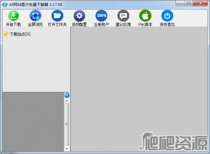Open 建议反馈 feedback icon
The image size is (210, 154).
pos(123,16)
